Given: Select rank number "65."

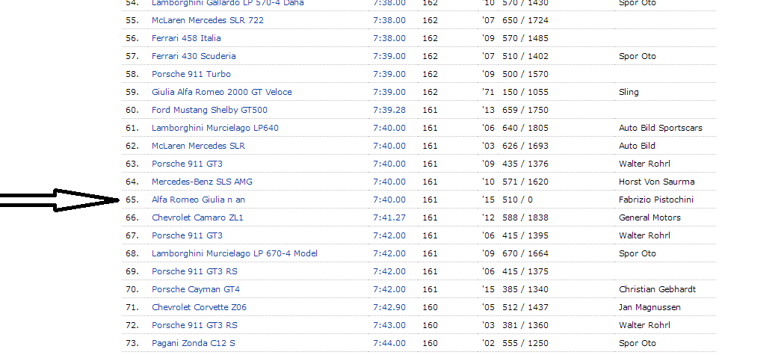Looking at the screenshot, I should [x=132, y=200].
